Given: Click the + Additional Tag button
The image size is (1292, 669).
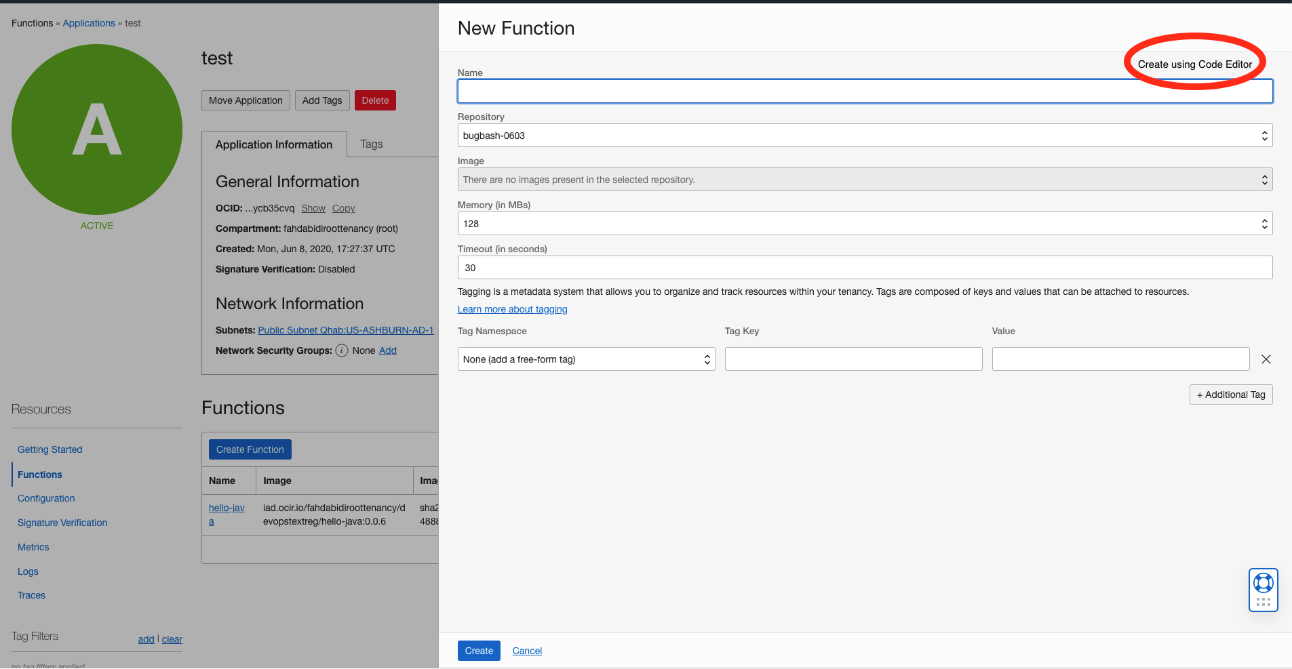Looking at the screenshot, I should (1230, 394).
